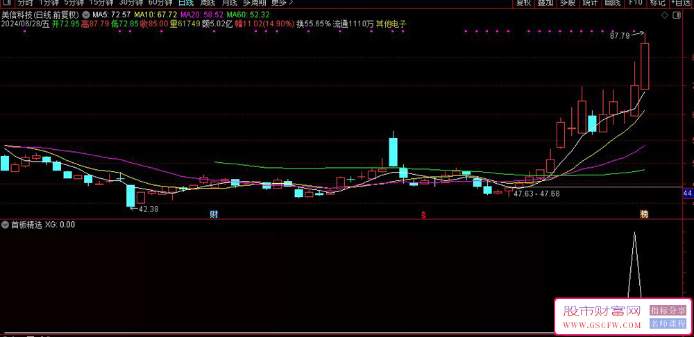
Task: Select the 5分钟 period tab
Action: coord(74,3)
